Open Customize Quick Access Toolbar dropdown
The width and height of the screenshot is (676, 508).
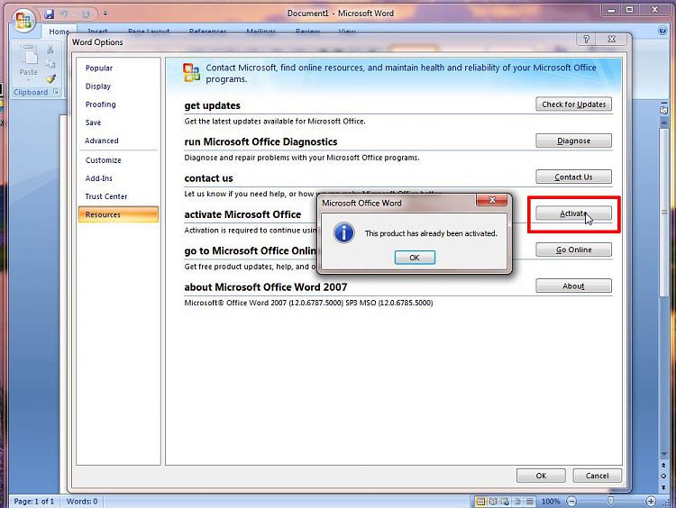click(105, 14)
